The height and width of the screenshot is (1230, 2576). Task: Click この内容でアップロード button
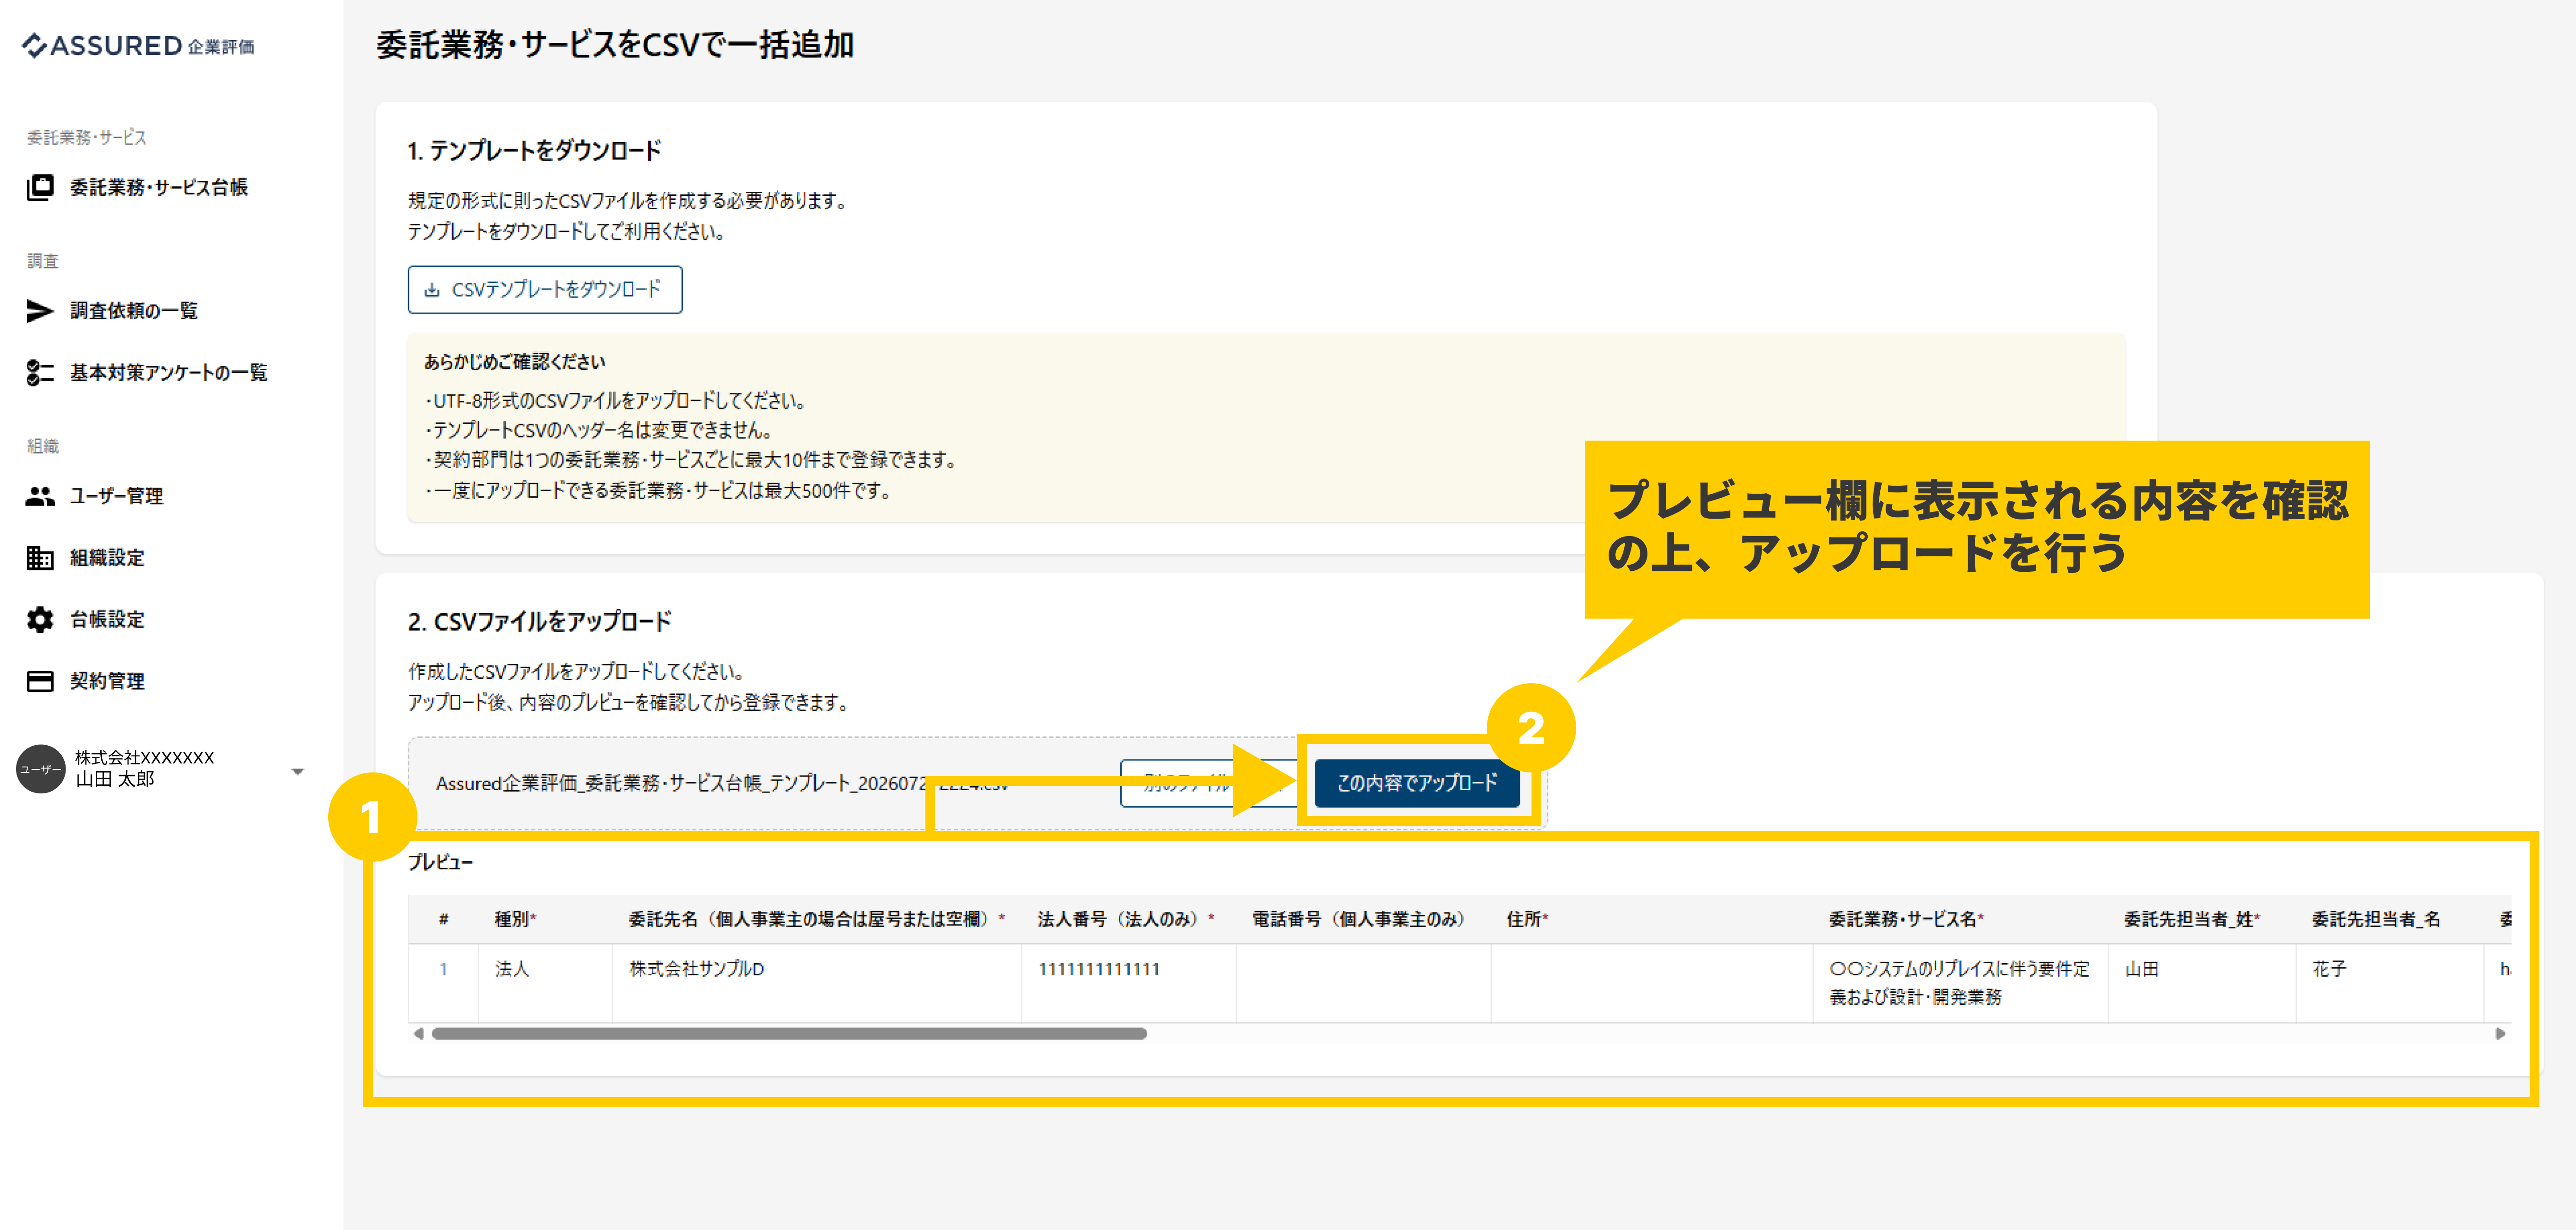1417,783
